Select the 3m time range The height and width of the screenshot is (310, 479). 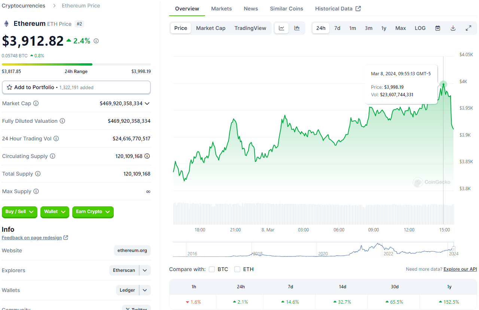pos(369,28)
